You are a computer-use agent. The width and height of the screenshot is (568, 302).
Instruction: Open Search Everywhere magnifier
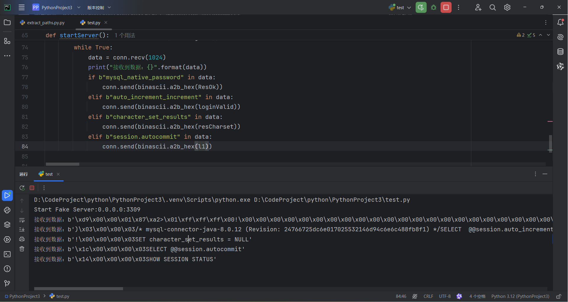point(493,7)
